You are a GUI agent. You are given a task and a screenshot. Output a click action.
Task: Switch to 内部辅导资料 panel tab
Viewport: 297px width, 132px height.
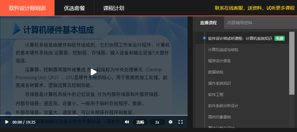(240, 23)
